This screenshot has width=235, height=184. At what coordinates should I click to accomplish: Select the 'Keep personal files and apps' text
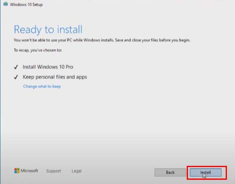[x=55, y=77]
